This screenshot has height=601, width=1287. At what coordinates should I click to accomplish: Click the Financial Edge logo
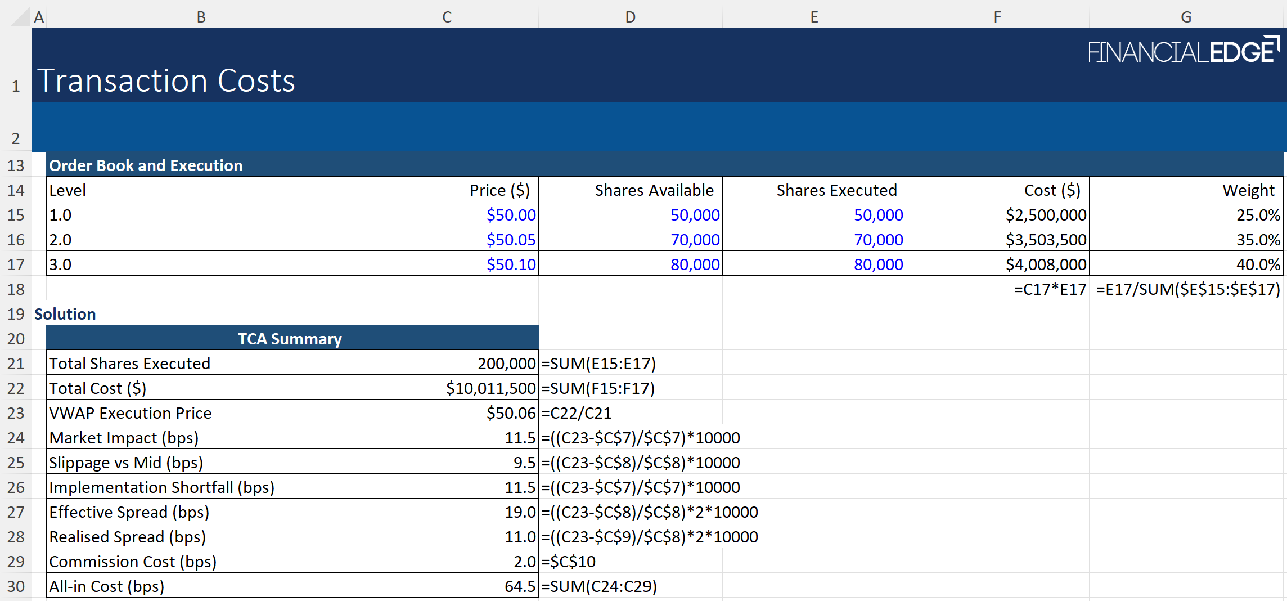coord(1183,51)
